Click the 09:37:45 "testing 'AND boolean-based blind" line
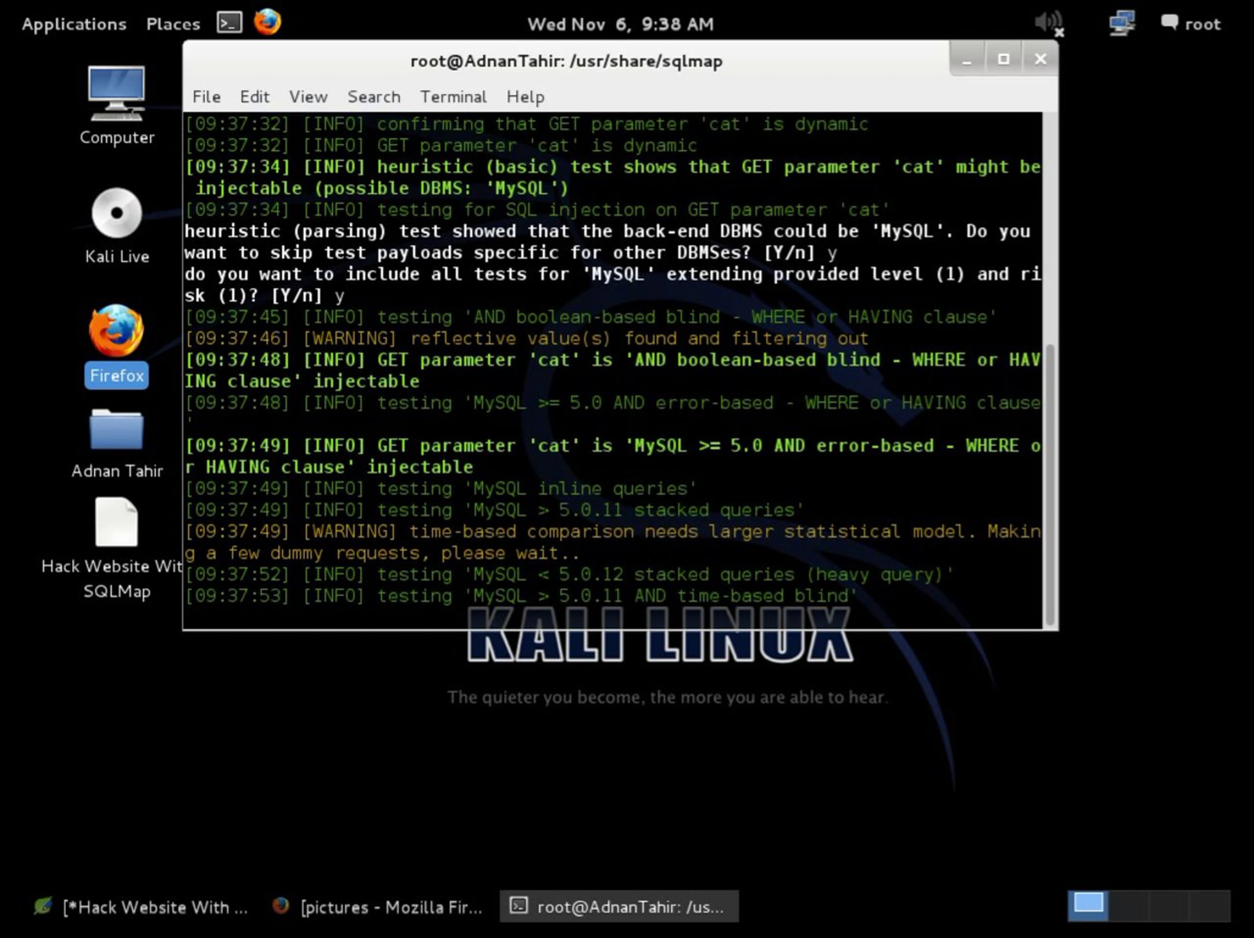Screen dimensions: 1254x938 (591, 317)
